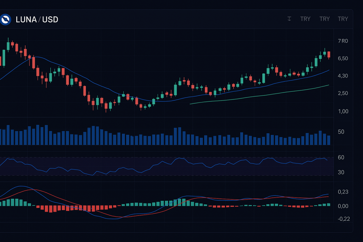
Task: Select the 6,50 price axis label
Action: pos(343,58)
